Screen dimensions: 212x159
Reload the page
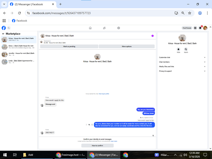[x=20, y=13]
